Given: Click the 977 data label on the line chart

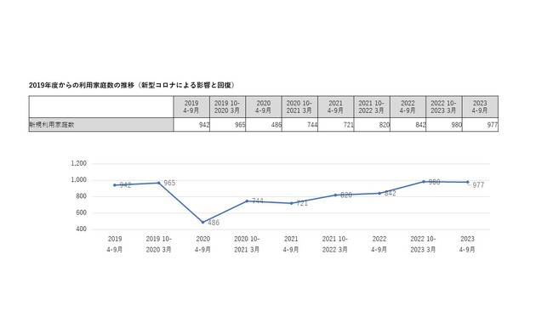Looking at the screenshot, I should click(x=478, y=185).
